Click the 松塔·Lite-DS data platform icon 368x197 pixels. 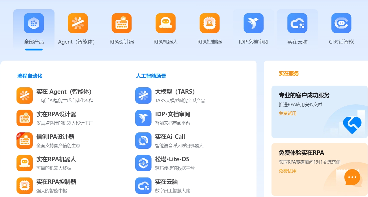pyautogui.click(x=143, y=163)
